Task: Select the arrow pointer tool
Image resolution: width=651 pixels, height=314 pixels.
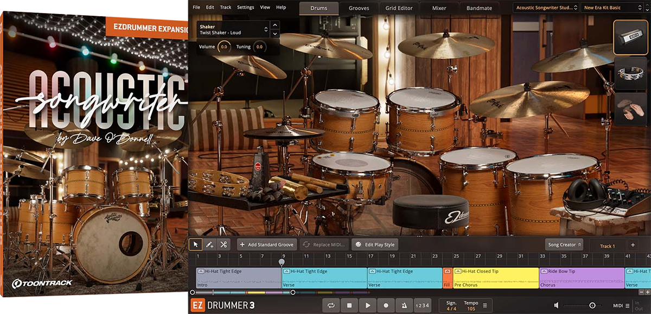Action: tap(196, 244)
